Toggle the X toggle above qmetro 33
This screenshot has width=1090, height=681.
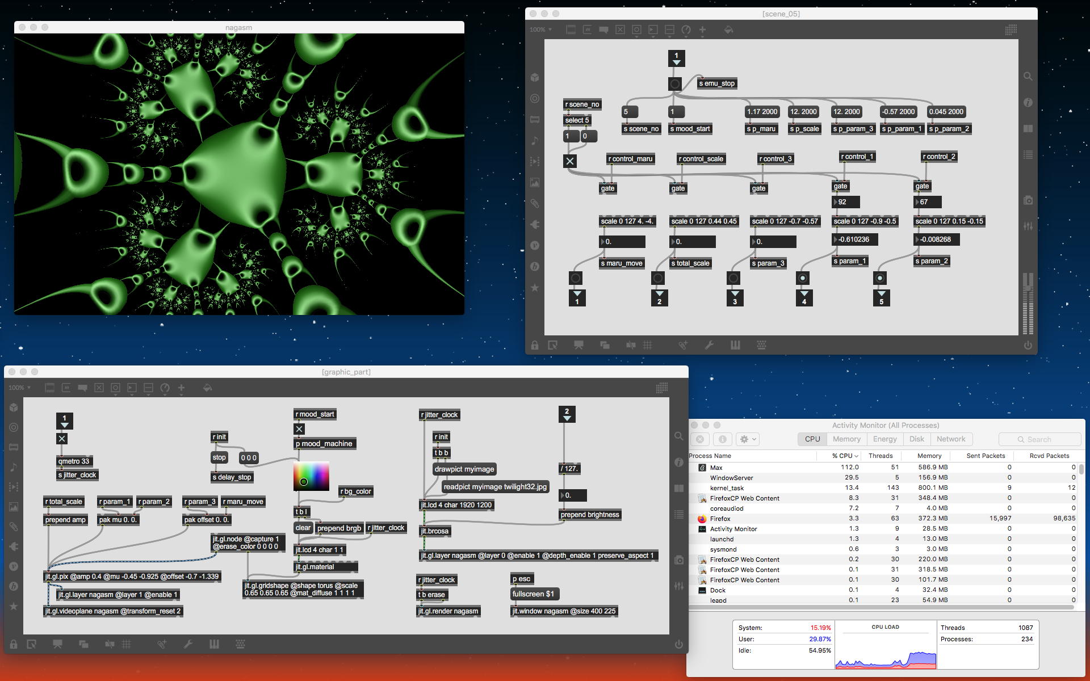[x=62, y=439]
